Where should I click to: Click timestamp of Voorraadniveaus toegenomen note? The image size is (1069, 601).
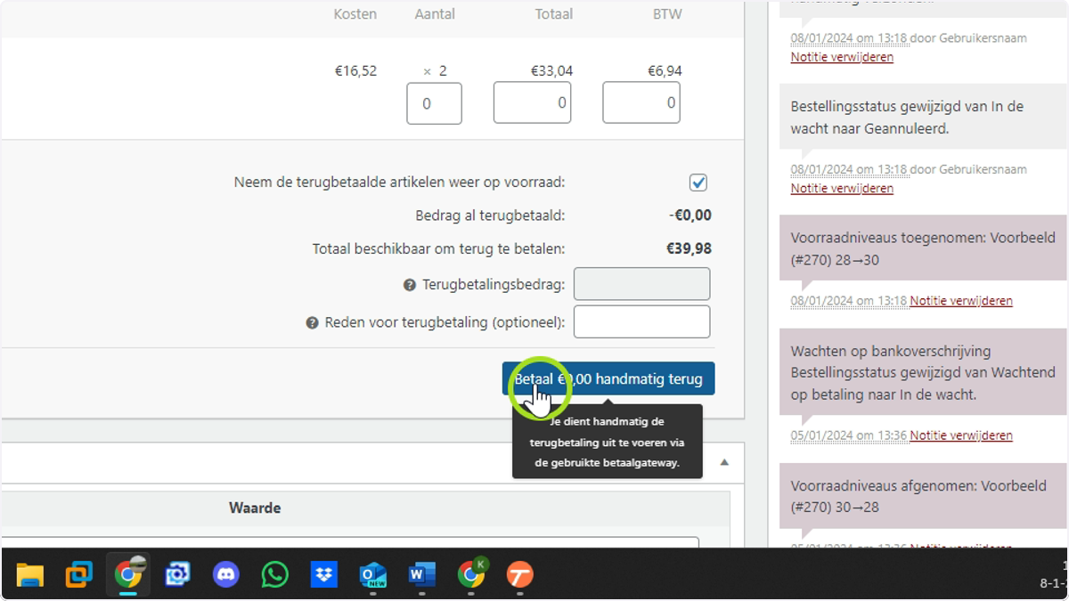coord(849,301)
